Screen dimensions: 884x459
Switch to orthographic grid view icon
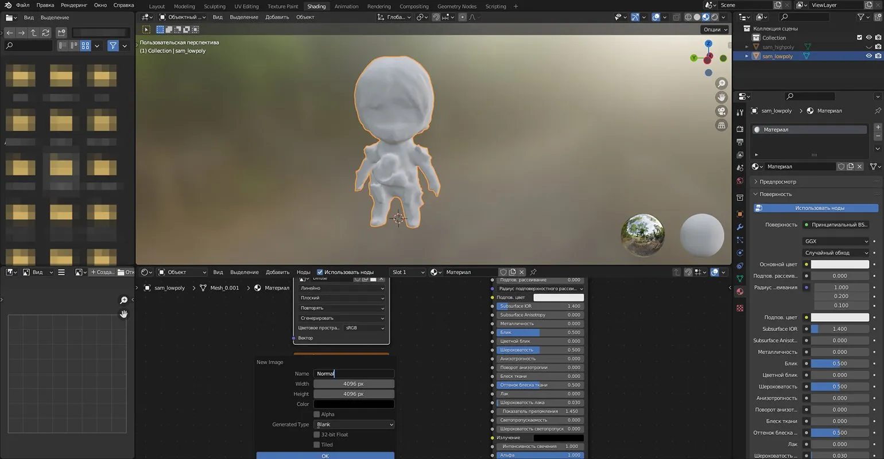[722, 125]
